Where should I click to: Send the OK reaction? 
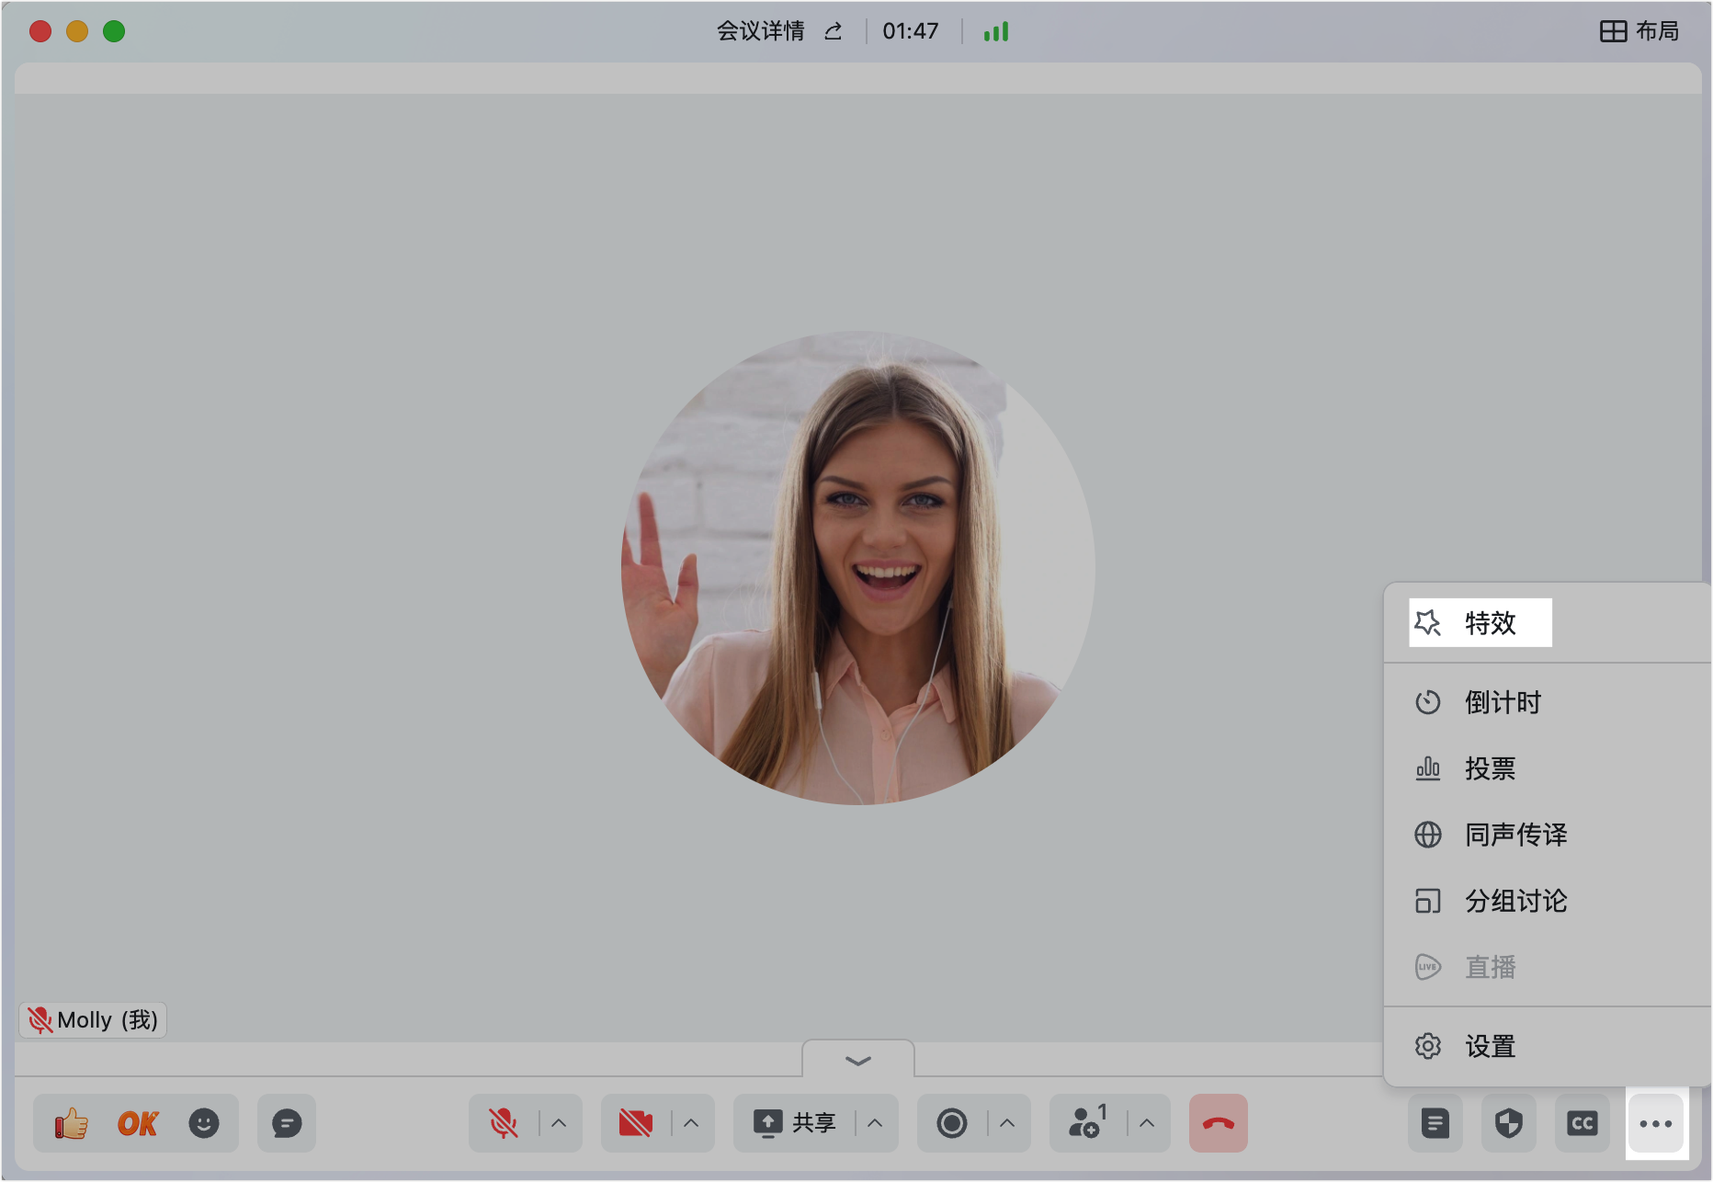tap(138, 1123)
